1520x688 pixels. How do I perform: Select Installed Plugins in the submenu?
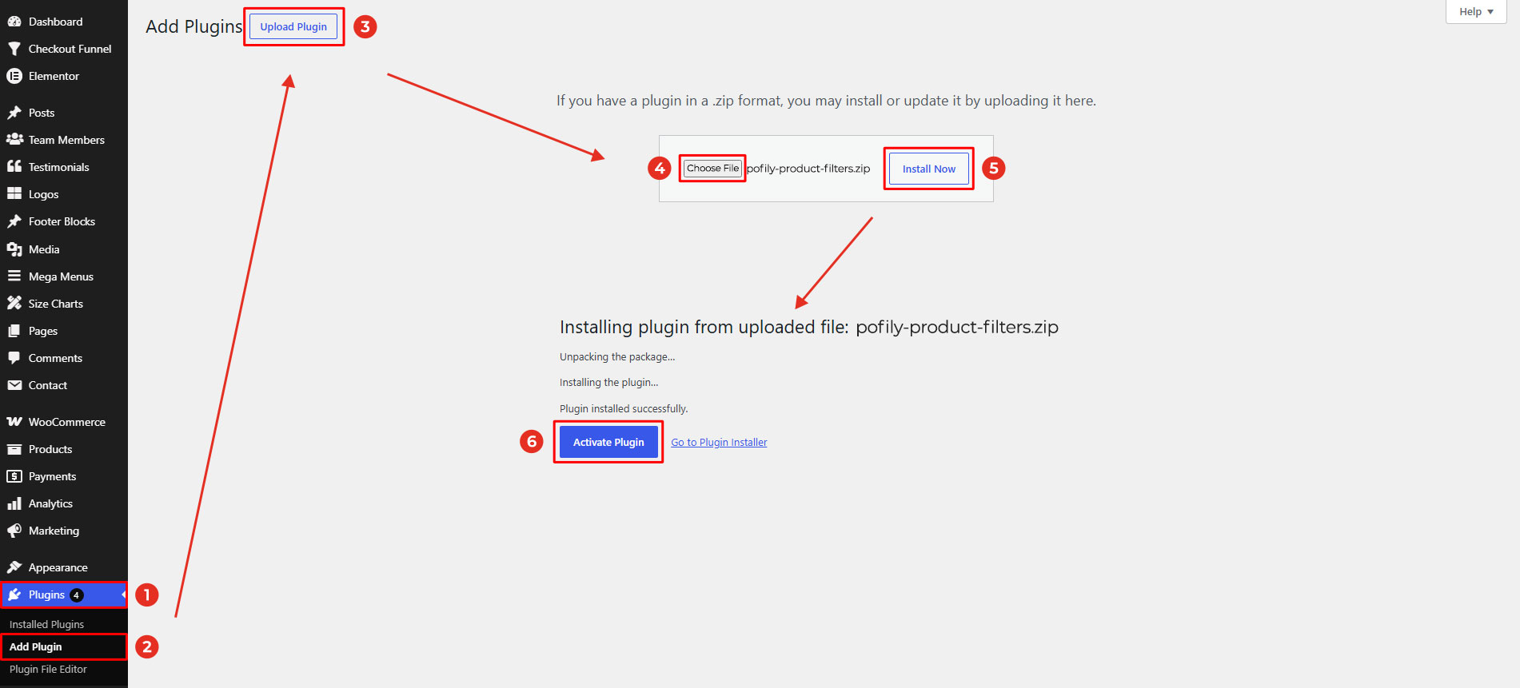(46, 624)
